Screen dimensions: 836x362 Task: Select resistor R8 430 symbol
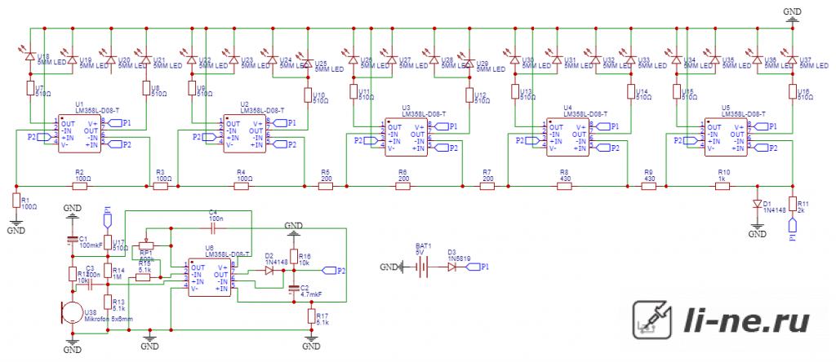pyautogui.click(x=565, y=186)
